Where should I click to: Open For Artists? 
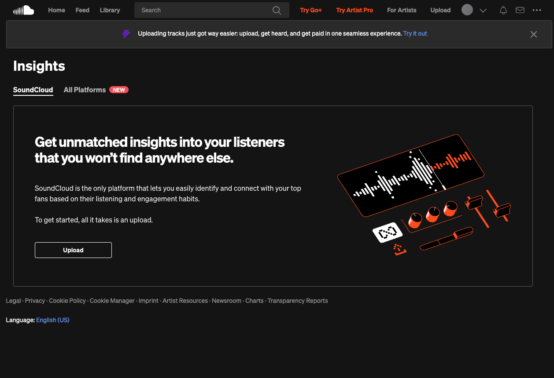tap(402, 10)
